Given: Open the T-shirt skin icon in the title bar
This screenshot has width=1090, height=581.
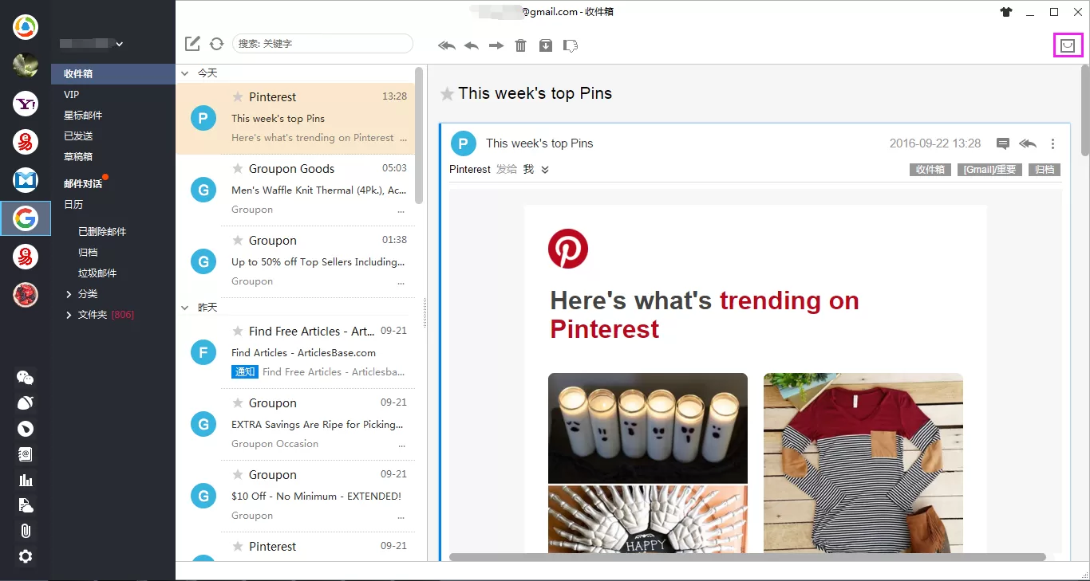Looking at the screenshot, I should click(1006, 12).
